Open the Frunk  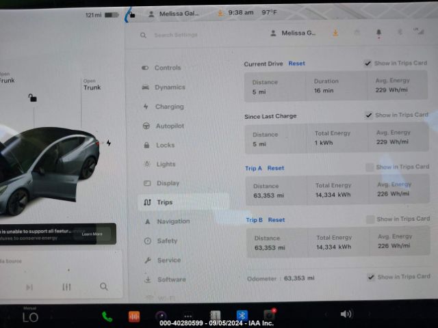point(7,78)
